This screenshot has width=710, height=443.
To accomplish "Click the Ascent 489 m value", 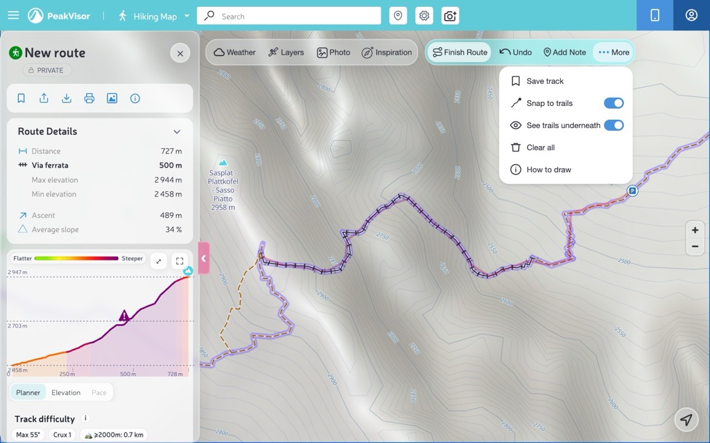I will [x=171, y=216].
